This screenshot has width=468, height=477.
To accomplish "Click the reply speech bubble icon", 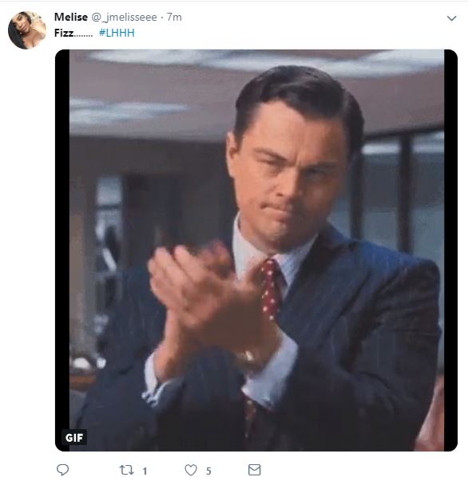I will [63, 470].
